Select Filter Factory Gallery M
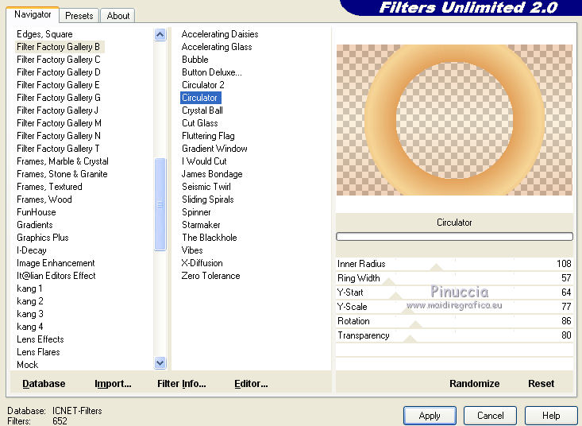Image resolution: width=582 pixels, height=426 pixels. click(x=59, y=123)
